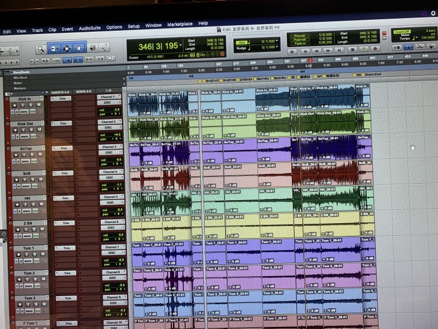This screenshot has width=438, height=329.
Task: Open Channel 1 input selector
Action: [109, 97]
